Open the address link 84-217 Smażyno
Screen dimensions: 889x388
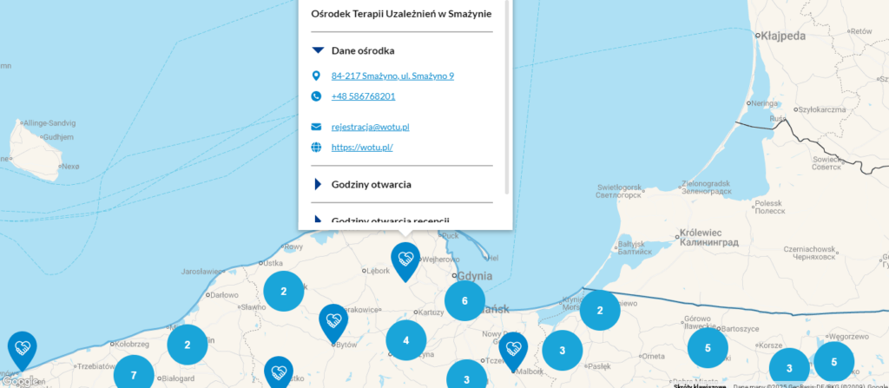(x=392, y=76)
